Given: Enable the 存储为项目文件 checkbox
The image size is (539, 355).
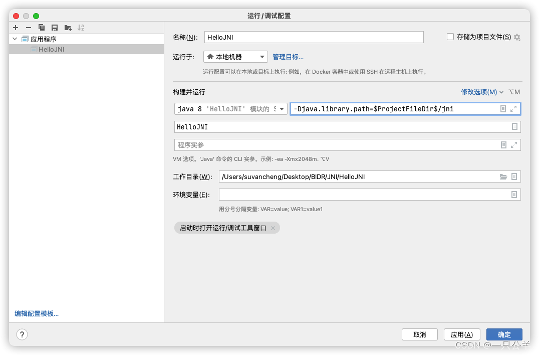Looking at the screenshot, I should click(x=450, y=37).
